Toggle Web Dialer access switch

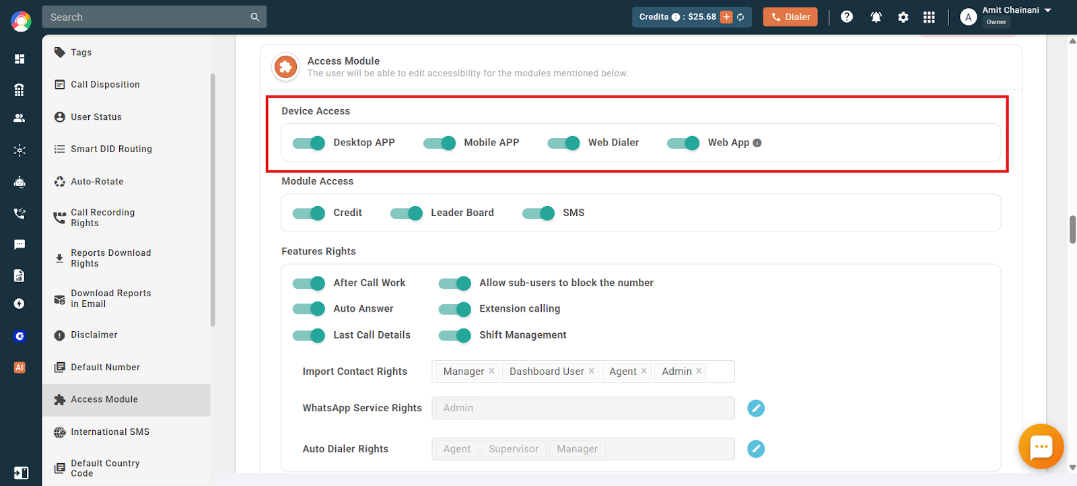click(x=563, y=143)
